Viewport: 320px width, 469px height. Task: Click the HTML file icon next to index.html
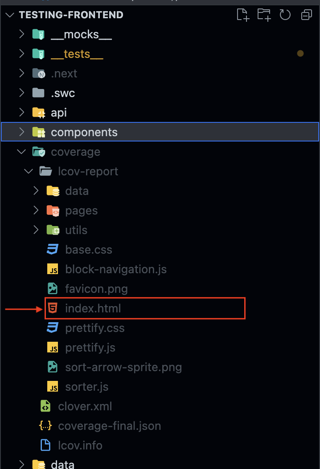click(53, 308)
